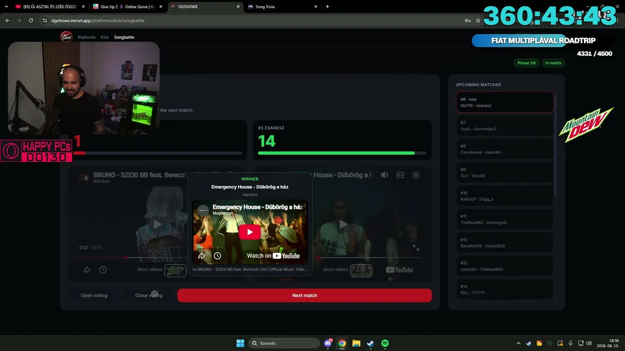Image resolution: width=625 pixels, height=351 pixels.
Task: Select the Songbattle navigation item
Action: [124, 37]
